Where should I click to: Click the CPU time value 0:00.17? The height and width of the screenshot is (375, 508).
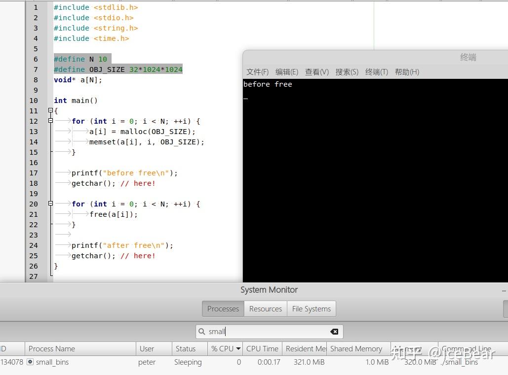pos(269,362)
